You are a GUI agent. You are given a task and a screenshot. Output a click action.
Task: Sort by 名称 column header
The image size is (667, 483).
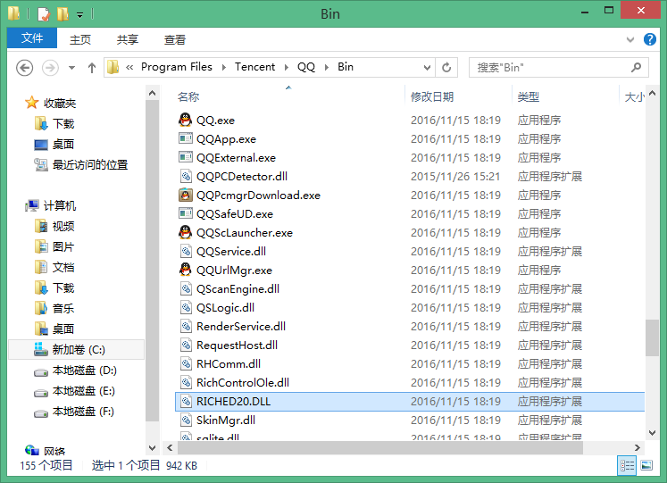[288, 97]
